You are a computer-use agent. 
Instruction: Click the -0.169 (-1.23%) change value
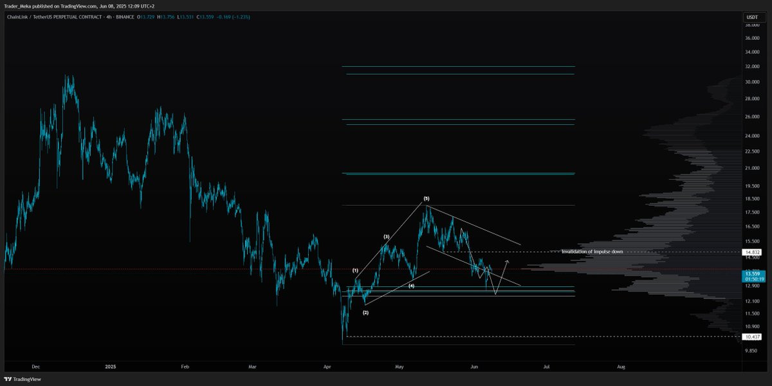point(233,17)
